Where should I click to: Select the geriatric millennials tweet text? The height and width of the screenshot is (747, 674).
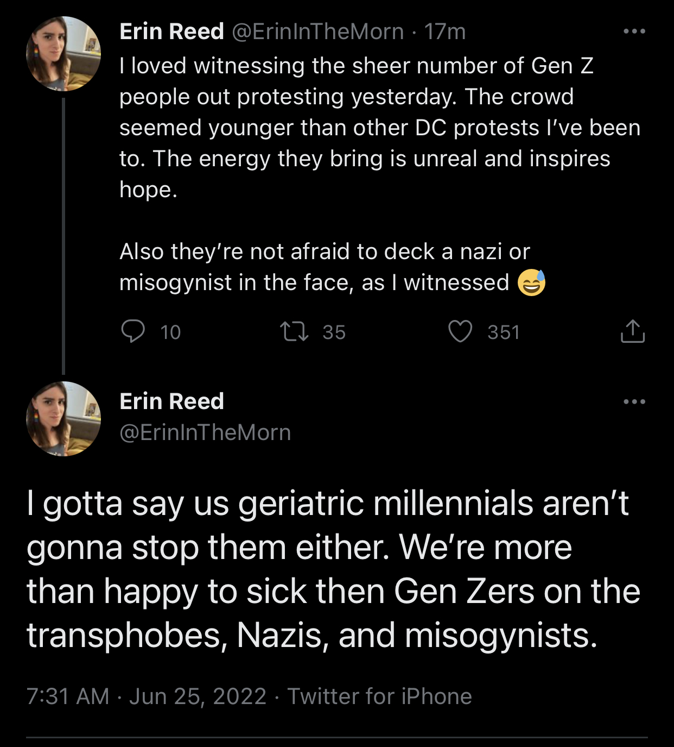333,569
